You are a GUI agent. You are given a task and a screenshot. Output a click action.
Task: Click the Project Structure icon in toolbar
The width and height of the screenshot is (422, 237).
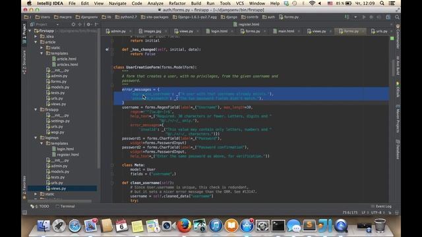(388, 17)
